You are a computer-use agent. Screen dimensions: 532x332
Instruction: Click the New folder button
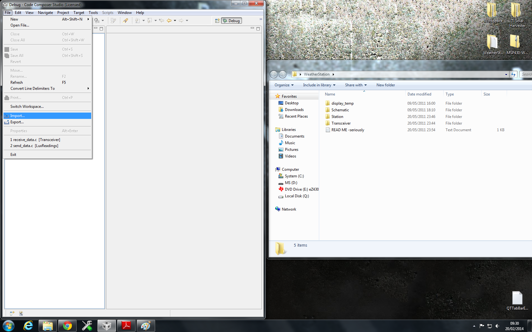tap(386, 85)
